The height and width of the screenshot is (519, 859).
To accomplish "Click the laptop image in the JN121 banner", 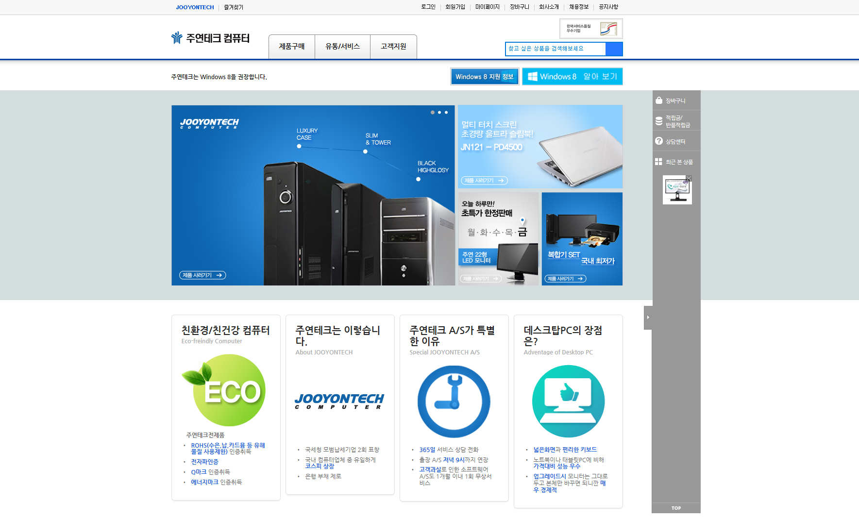I will tap(579, 155).
